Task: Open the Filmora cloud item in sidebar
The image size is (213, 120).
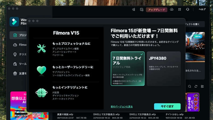Action: point(19,45)
